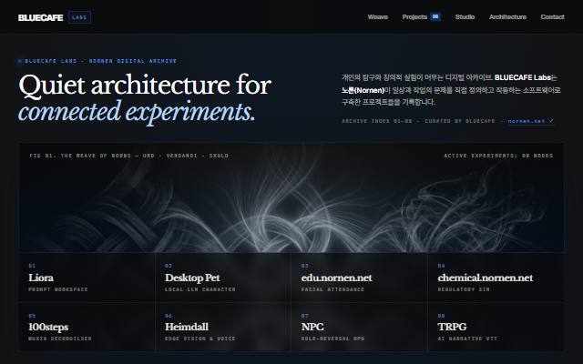
Task: Click the 'ROLE-REVERSAL RPG' subtitle
Action: (x=332, y=339)
